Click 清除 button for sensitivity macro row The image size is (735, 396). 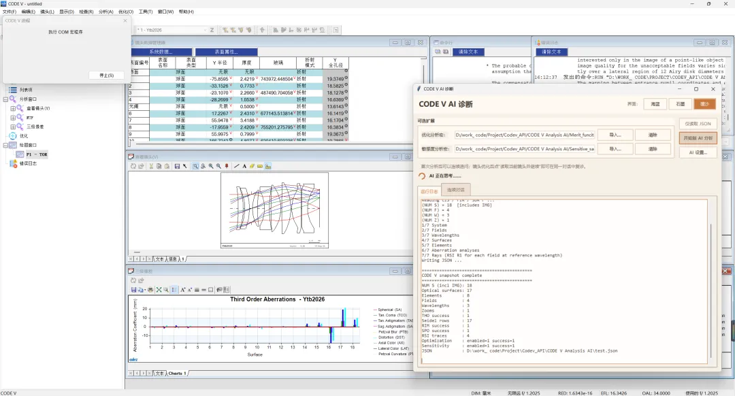[x=653, y=149]
